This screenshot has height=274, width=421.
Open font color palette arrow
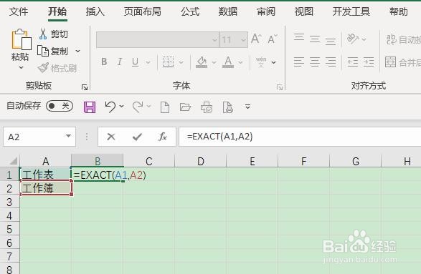click(x=240, y=62)
